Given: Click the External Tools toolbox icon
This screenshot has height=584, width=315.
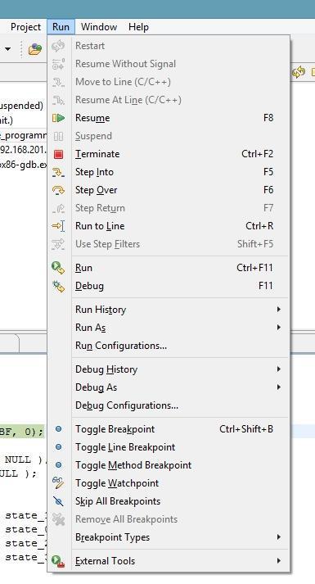Looking at the screenshot, I should tap(58, 561).
